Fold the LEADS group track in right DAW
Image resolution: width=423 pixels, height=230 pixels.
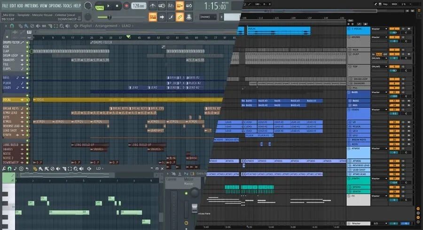coord(349,110)
